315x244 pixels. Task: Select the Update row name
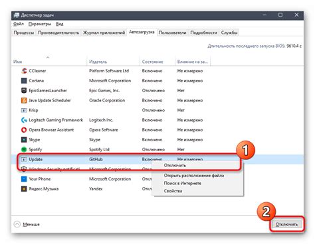pos(35,159)
